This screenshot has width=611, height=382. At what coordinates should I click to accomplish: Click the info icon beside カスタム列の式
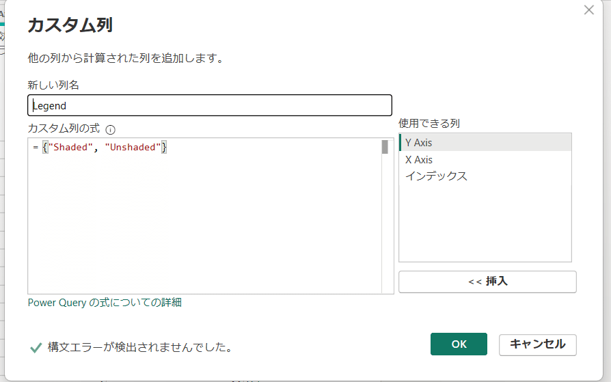pos(110,129)
